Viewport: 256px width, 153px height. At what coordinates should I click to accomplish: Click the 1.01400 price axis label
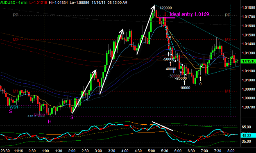click(248, 44)
